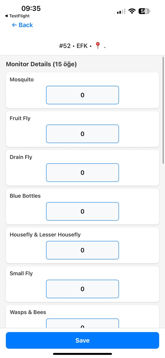Select the Blue Bottles count field

point(82,211)
